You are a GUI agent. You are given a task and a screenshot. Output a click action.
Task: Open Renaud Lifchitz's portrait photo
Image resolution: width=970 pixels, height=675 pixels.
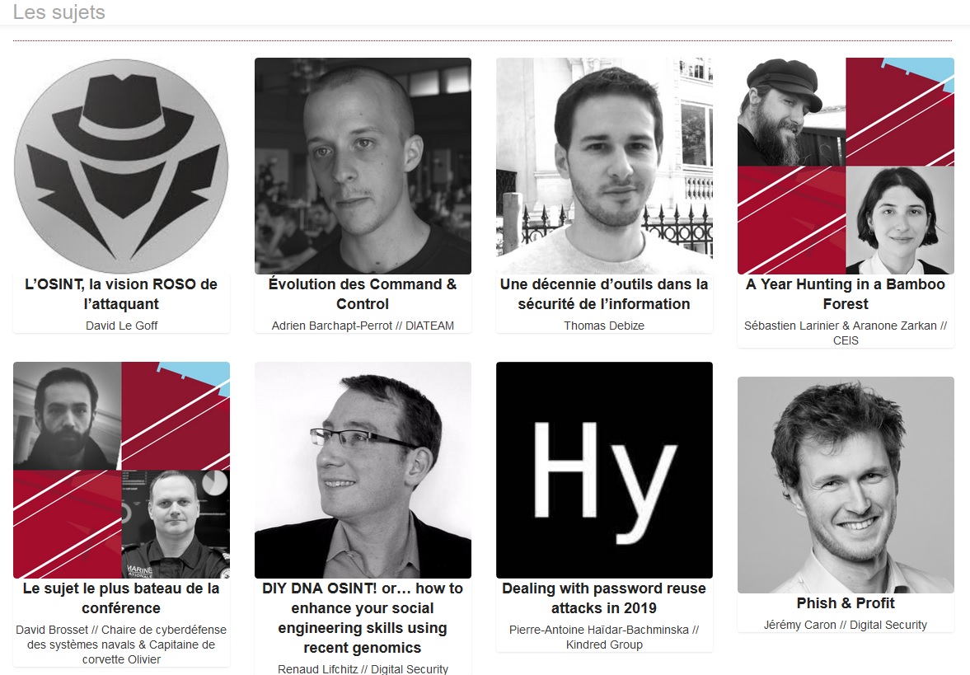coord(363,471)
